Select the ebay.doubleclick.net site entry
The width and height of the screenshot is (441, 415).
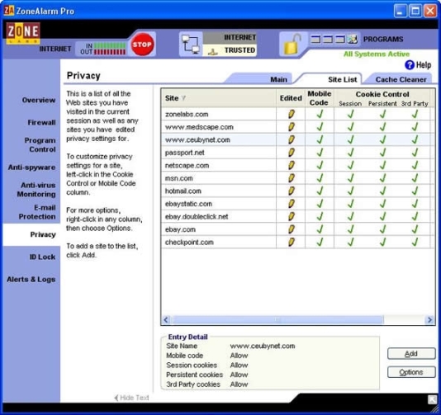coord(197,217)
